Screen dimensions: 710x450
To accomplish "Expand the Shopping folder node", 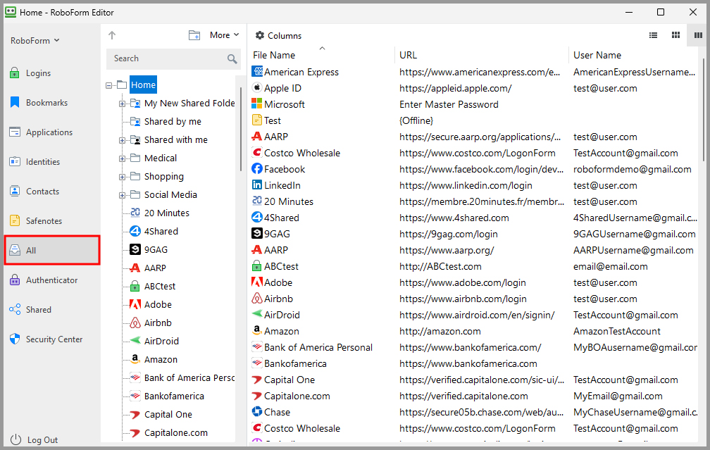I will 122,177.
